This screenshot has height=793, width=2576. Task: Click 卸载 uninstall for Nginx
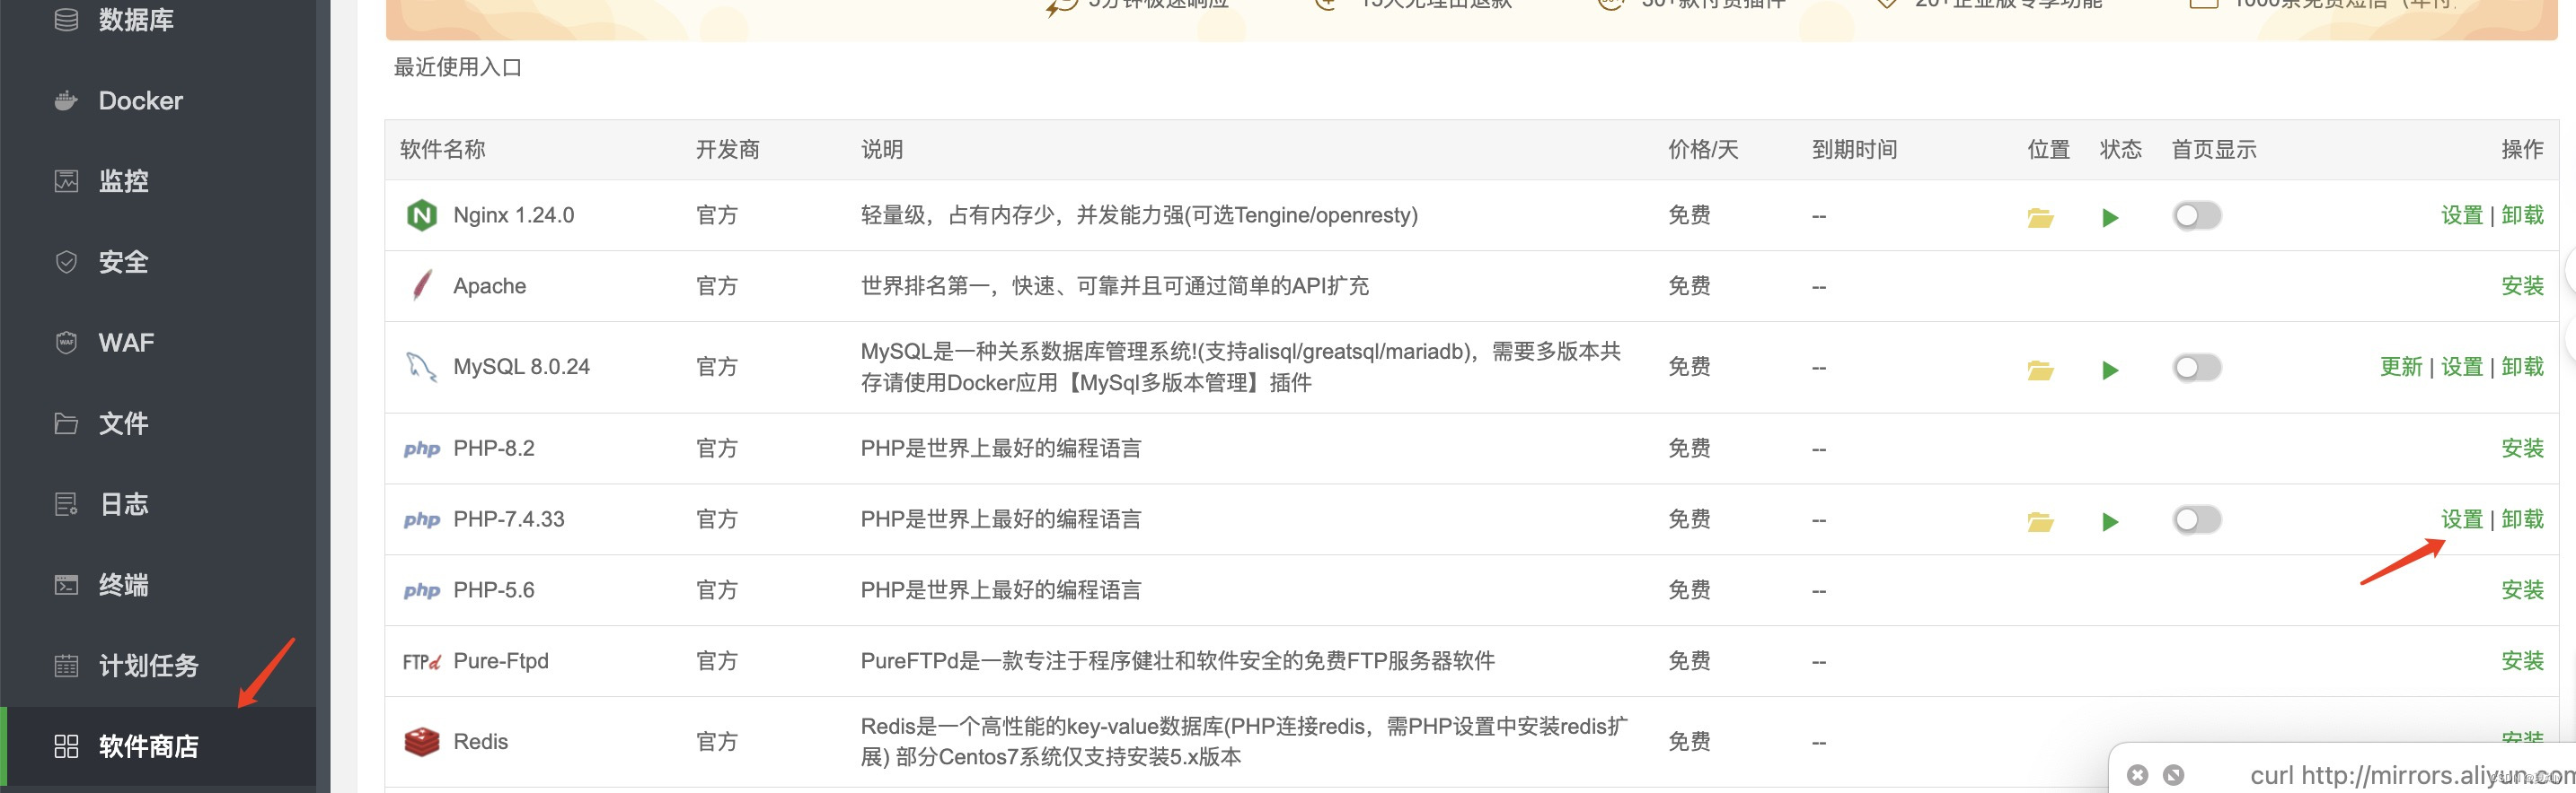(x=2522, y=215)
